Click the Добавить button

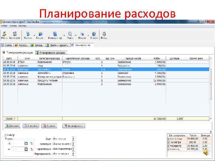[x=13, y=126]
